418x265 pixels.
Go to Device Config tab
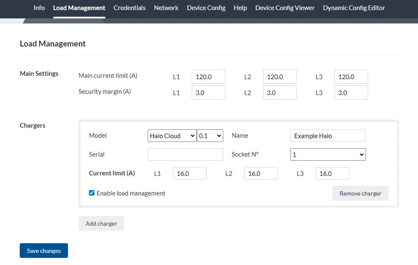click(x=206, y=8)
